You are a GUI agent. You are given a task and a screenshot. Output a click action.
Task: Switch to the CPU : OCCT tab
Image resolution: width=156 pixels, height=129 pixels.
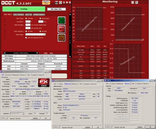pyautogui.click(x=8, y=15)
